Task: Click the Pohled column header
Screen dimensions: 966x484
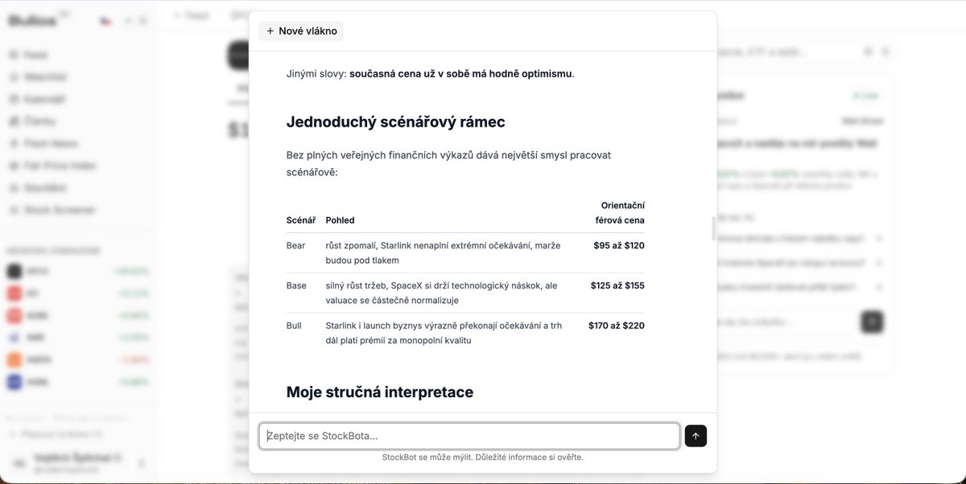Action: tap(340, 220)
